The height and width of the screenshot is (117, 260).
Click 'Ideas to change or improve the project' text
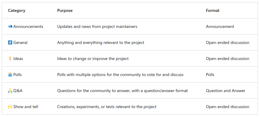click(93, 59)
